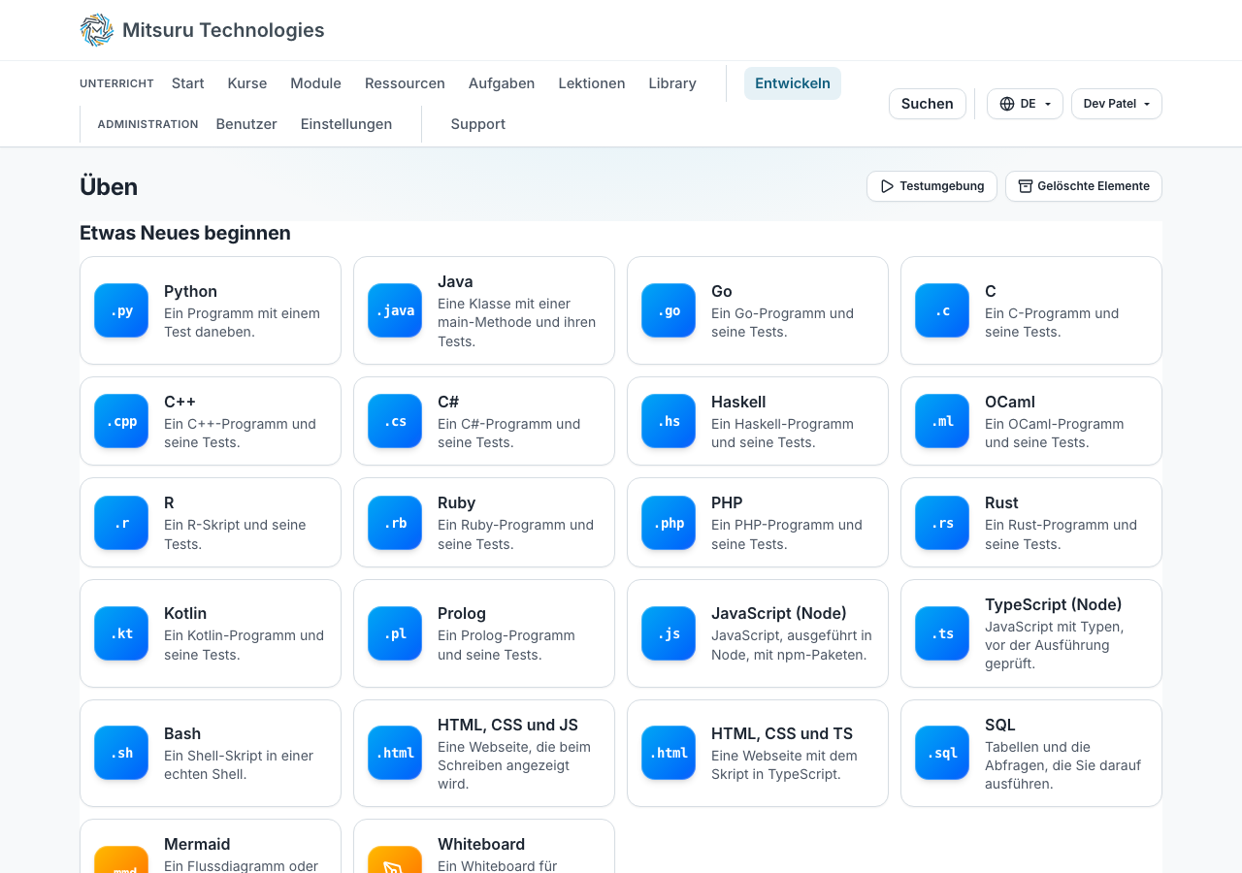Select the Module menu item
The height and width of the screenshot is (873, 1242).
point(315,83)
